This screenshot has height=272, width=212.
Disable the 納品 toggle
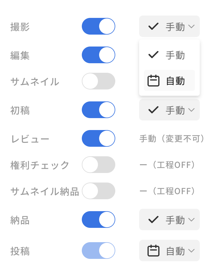[98, 220]
